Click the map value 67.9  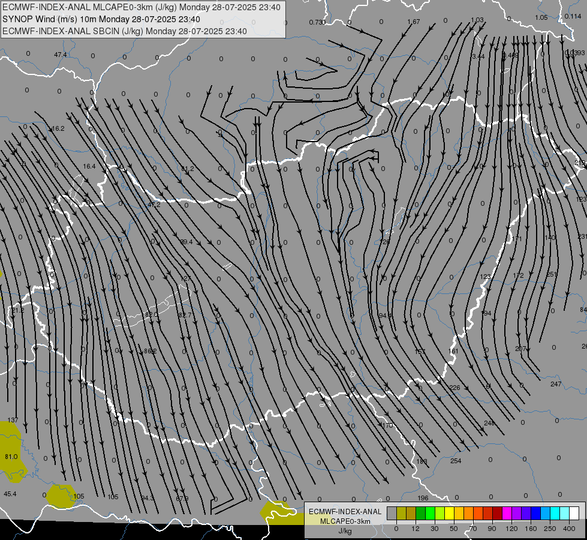pos(182,499)
